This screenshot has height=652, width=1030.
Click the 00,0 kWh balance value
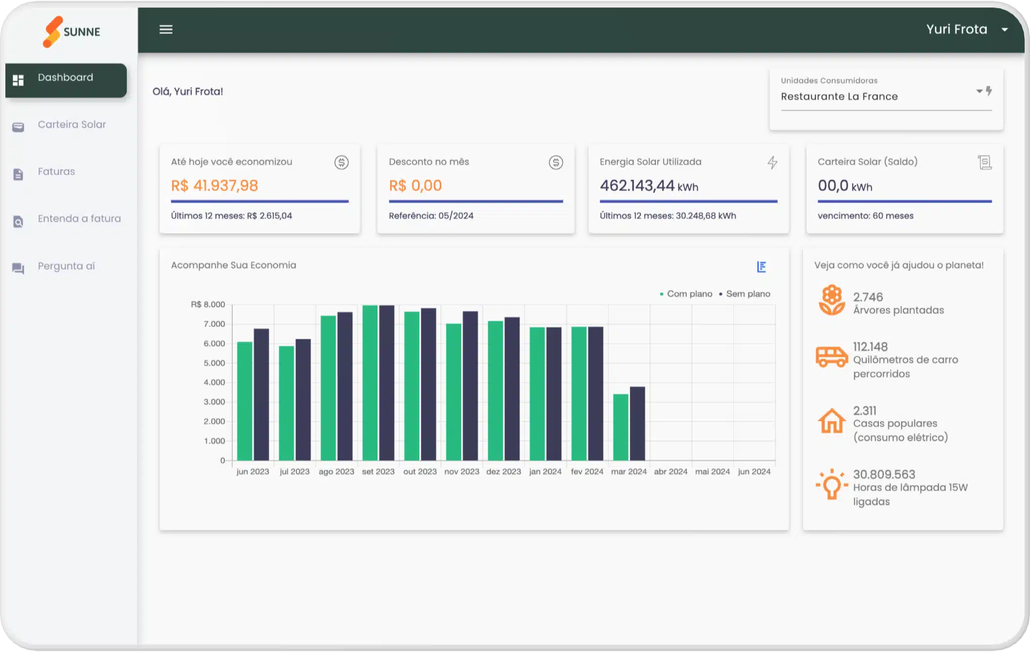(x=845, y=186)
